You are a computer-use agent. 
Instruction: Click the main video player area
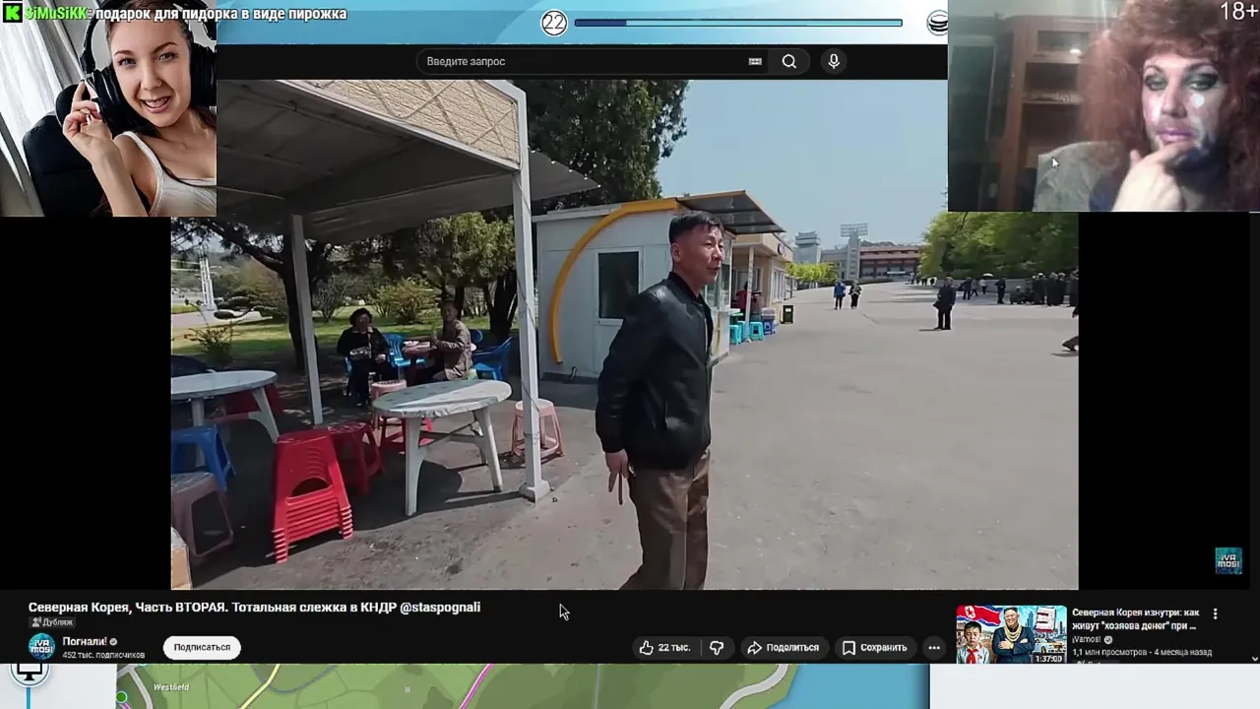pos(624,335)
